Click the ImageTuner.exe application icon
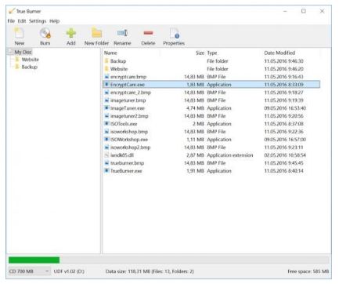Image resolution: width=339 pixels, height=284 pixels. 106,108
